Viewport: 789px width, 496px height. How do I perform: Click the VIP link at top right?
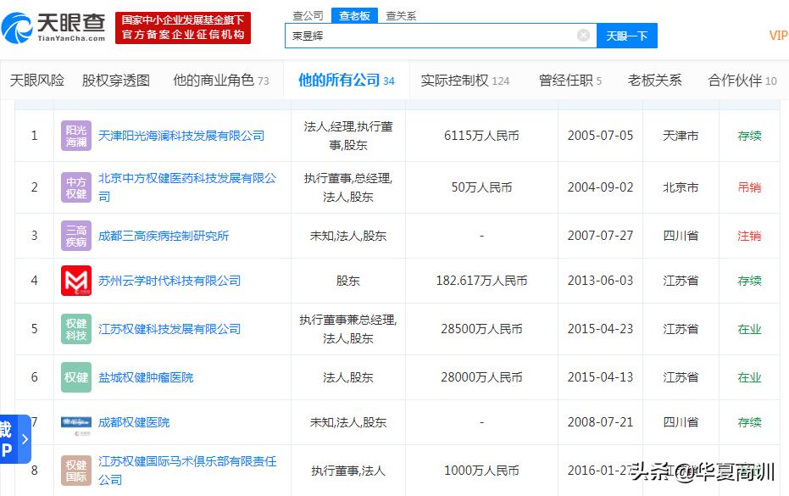778,35
